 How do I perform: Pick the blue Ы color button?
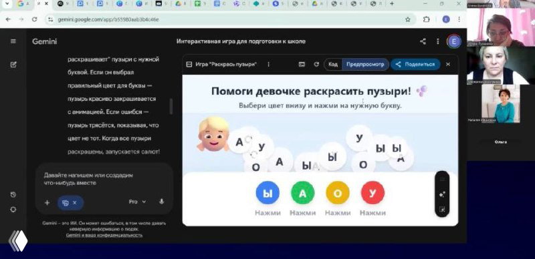(267, 193)
